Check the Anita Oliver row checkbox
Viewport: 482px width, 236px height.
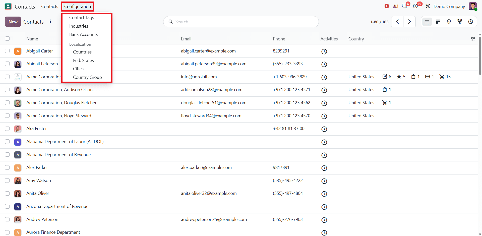pos(7,193)
